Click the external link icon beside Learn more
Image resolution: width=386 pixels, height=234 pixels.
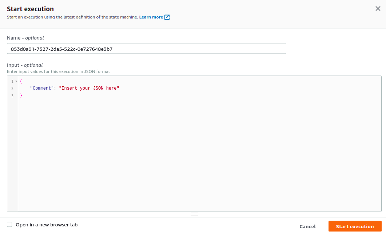point(167,17)
